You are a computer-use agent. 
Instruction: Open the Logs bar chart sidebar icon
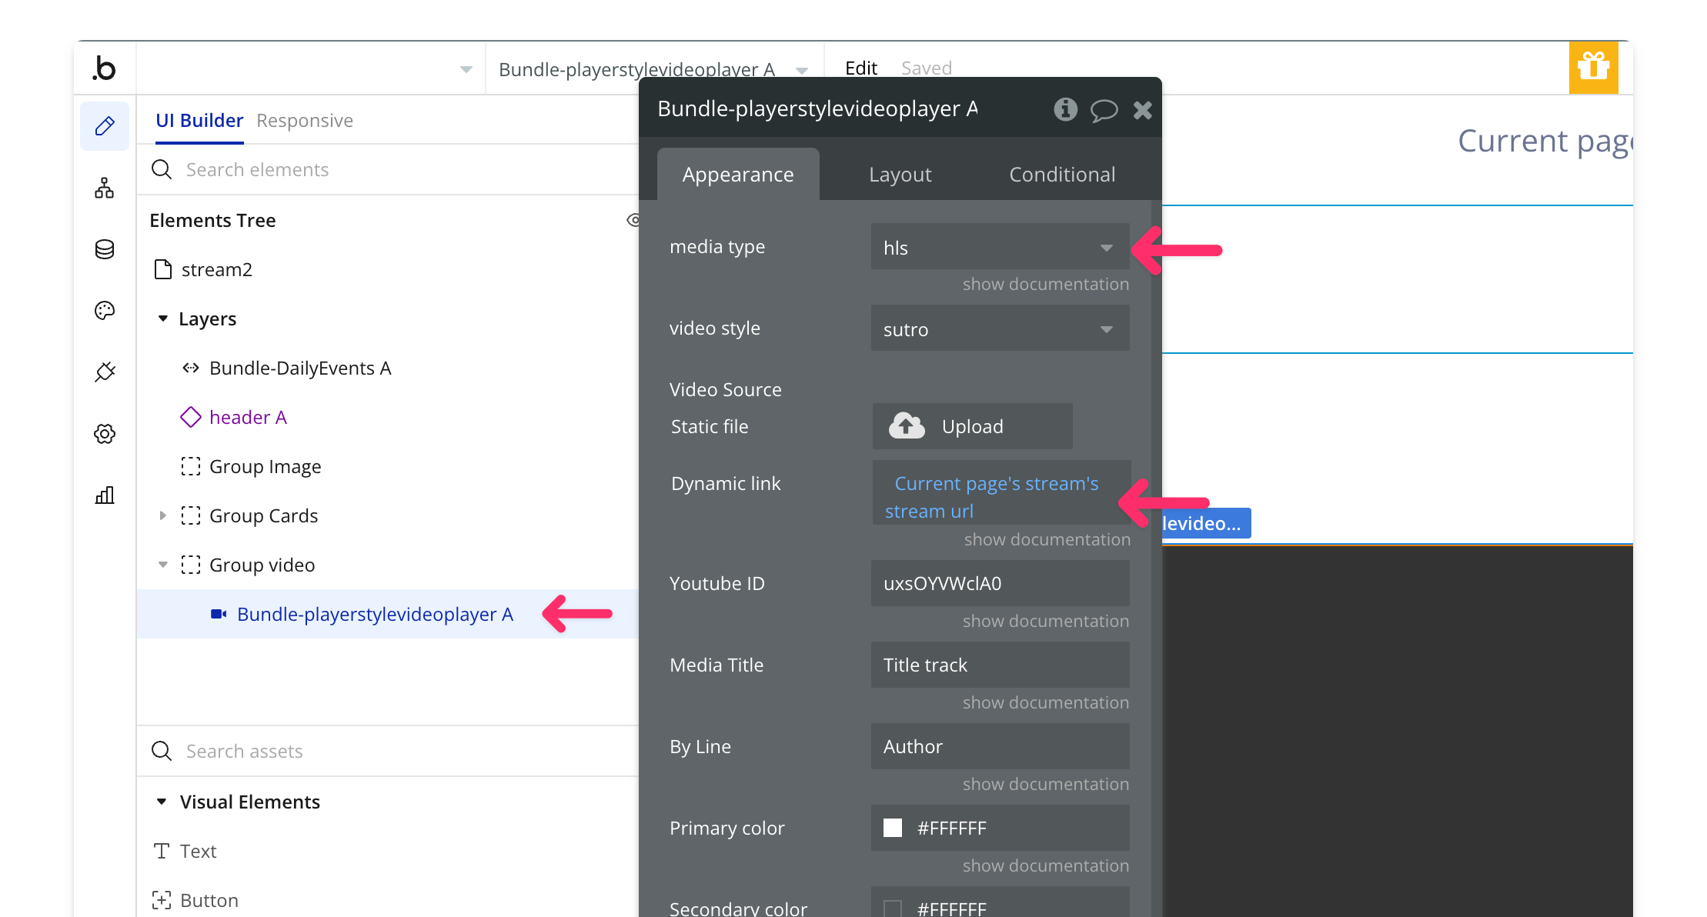tap(105, 495)
